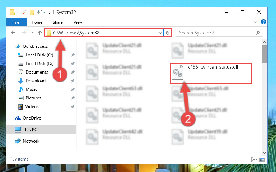The width and height of the screenshot is (276, 172).
Task: Open the File menu
Action: (17, 22)
